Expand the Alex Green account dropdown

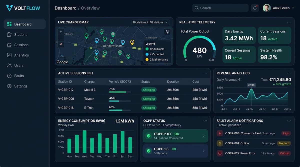pos(293,8)
